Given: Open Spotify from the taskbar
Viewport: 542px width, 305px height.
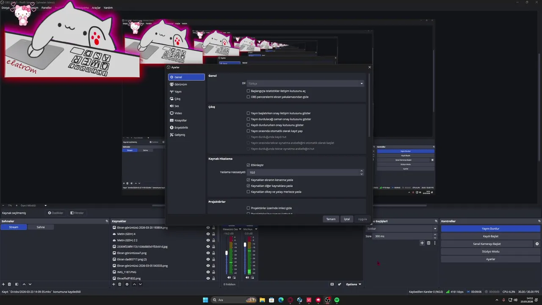Looking at the screenshot, I should (337, 300).
